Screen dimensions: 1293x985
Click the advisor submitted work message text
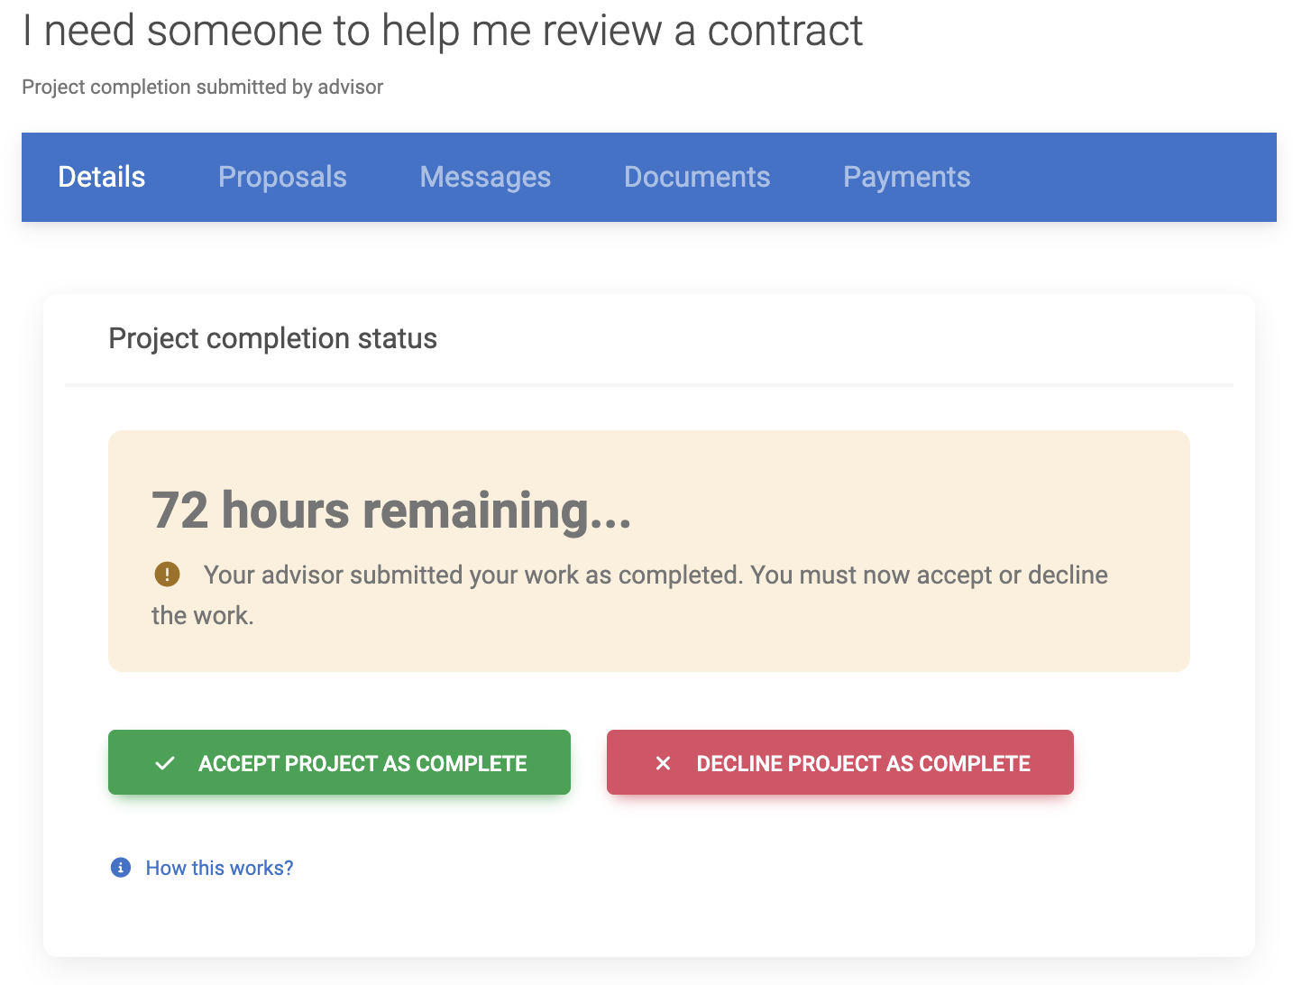(655, 575)
